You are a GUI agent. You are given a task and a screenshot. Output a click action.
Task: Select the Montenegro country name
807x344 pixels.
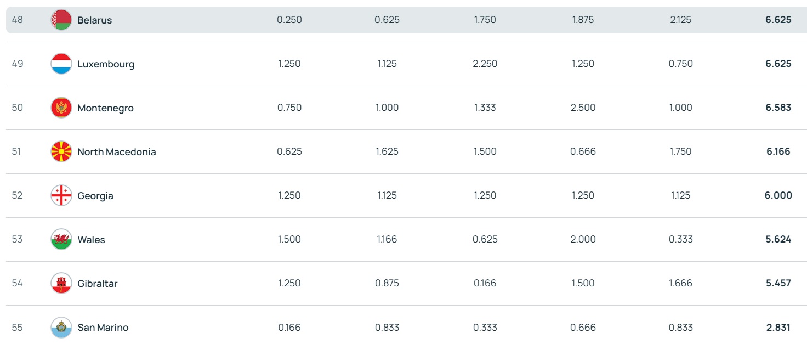click(x=105, y=108)
